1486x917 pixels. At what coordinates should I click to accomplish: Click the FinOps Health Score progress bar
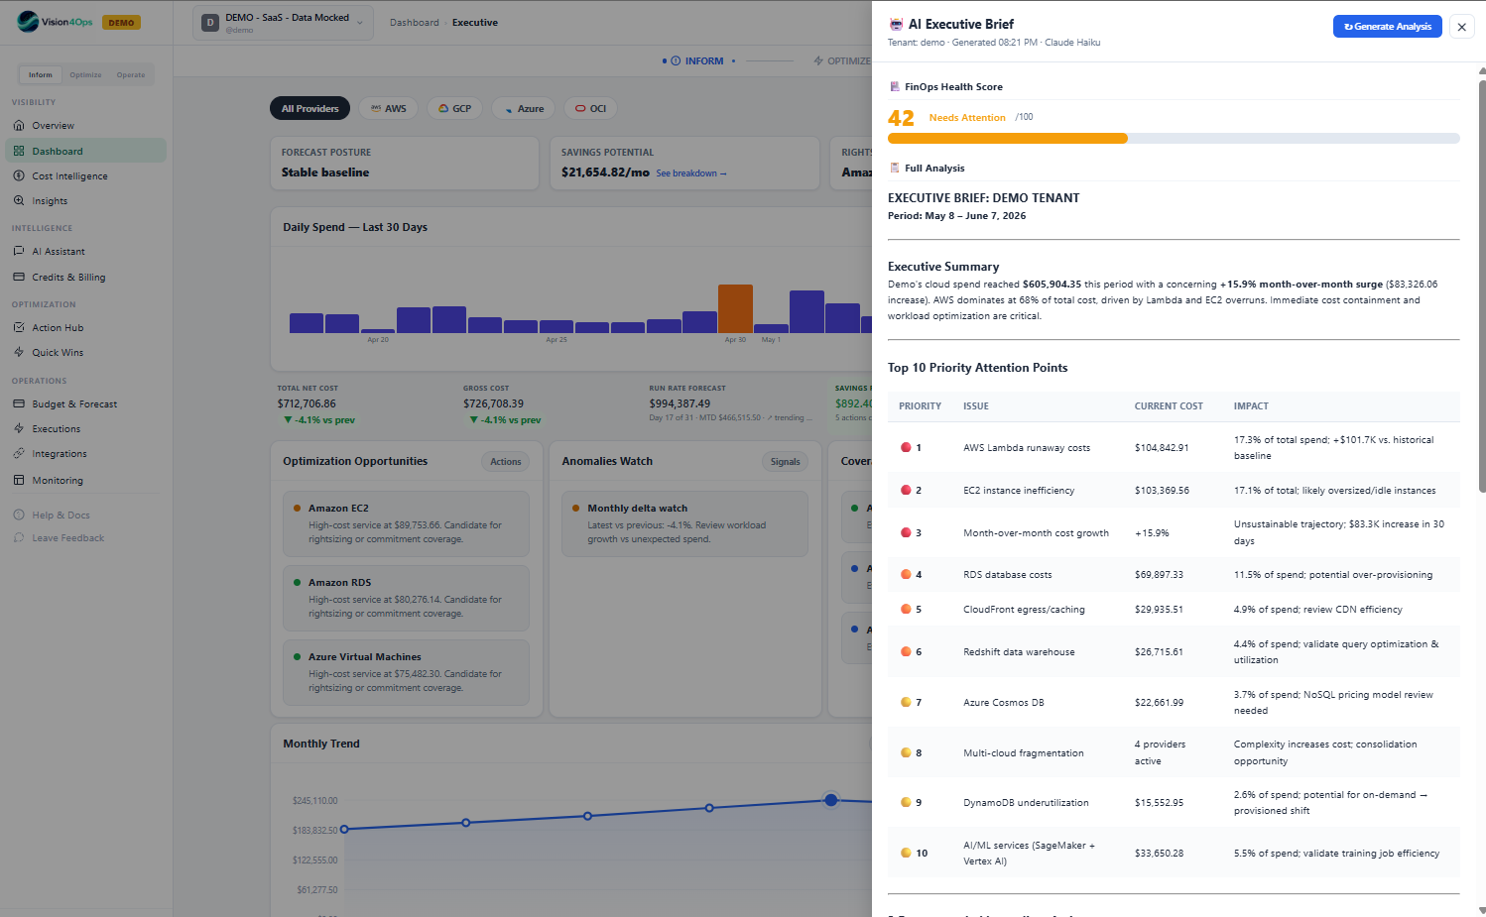(x=1174, y=139)
